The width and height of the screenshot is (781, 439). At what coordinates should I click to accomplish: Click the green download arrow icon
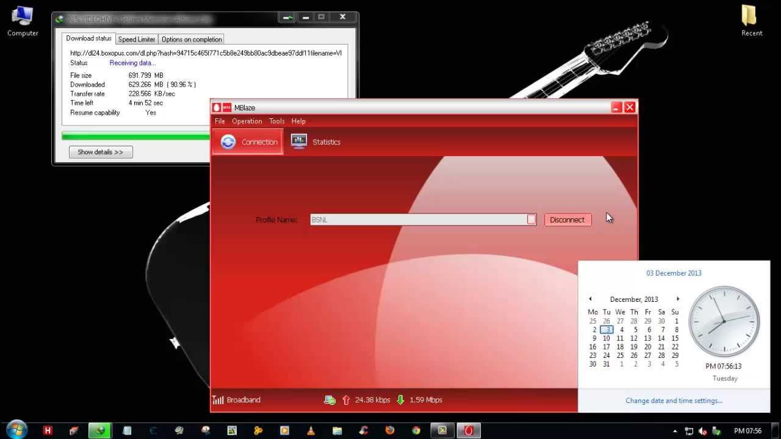[400, 400]
